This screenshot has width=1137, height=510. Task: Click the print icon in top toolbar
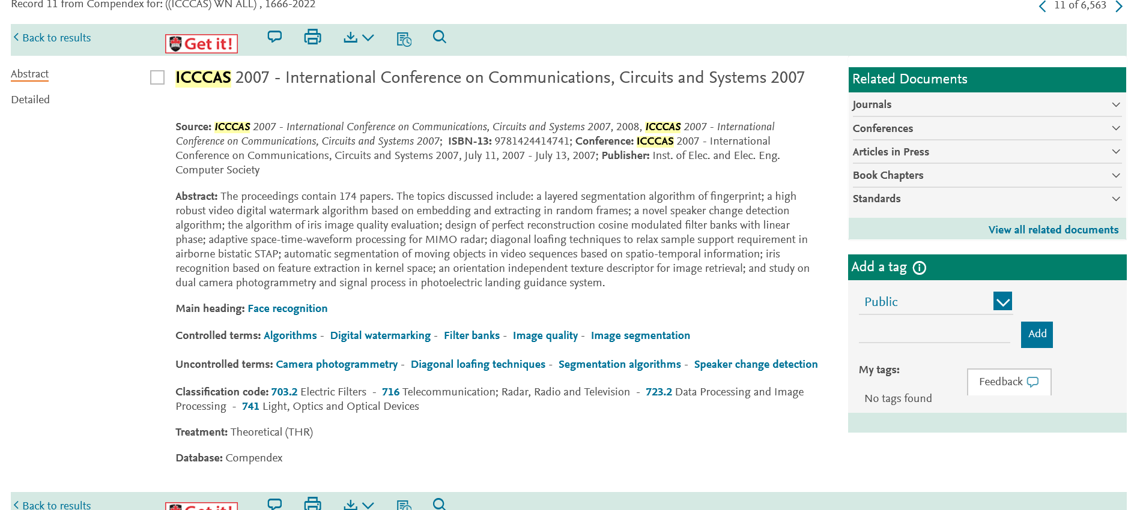(312, 37)
